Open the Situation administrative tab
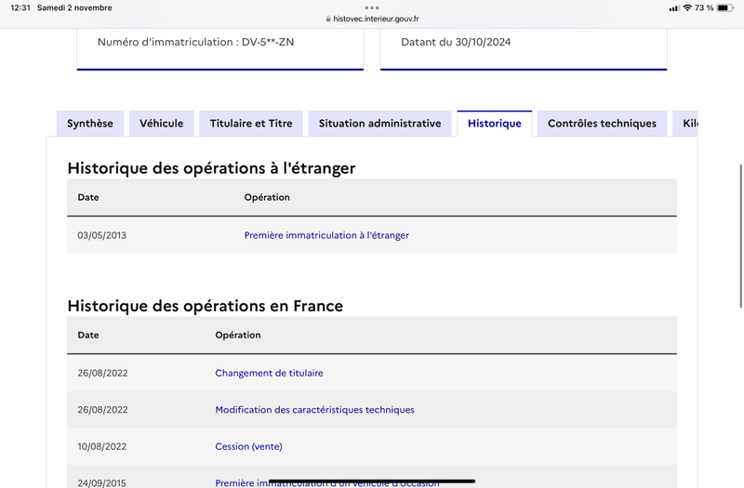Screen dimensions: 744x488 pyautogui.click(x=379, y=124)
